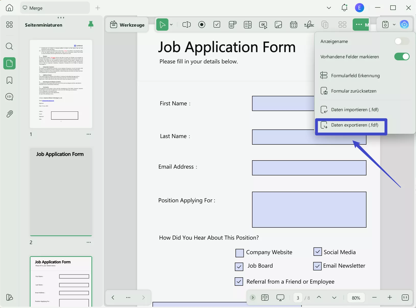The height and width of the screenshot is (308, 416).
Task: Open options menu for page 1 thumbnail
Action: pyautogui.click(x=89, y=134)
